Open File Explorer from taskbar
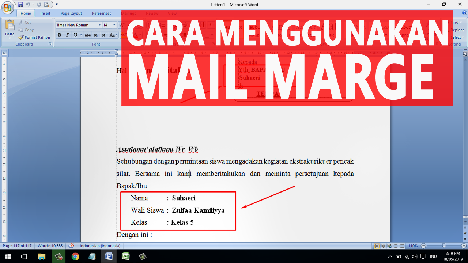This screenshot has height=263, width=468. 42,256
